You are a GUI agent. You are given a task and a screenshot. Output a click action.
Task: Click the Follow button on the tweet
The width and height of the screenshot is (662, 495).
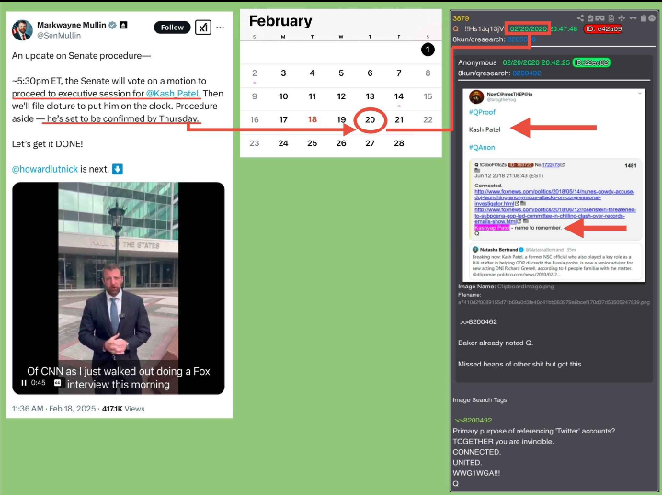[x=173, y=28]
